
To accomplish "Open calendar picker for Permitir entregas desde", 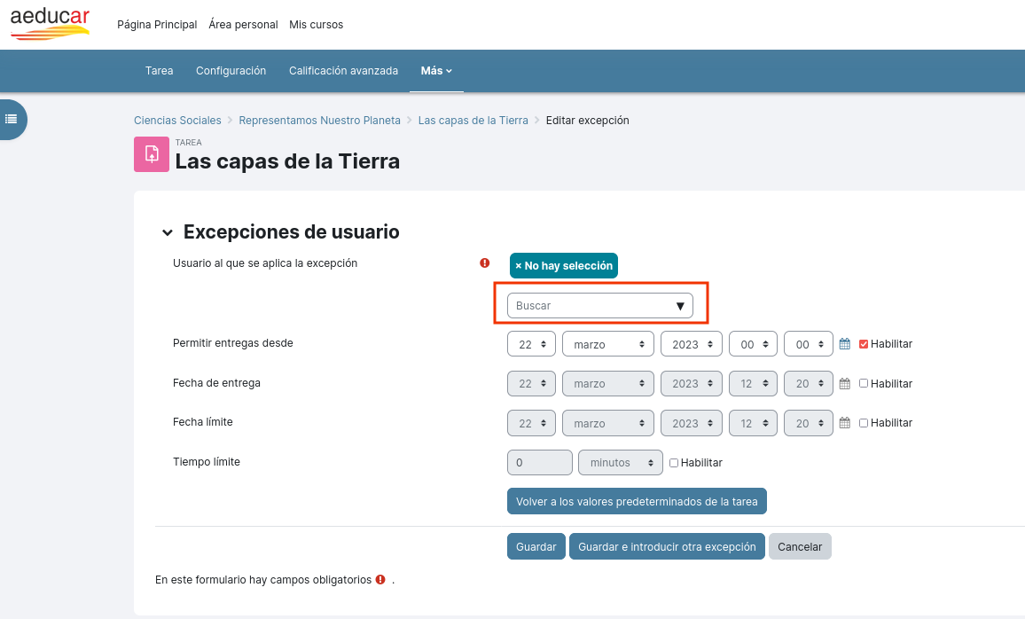I will point(845,344).
